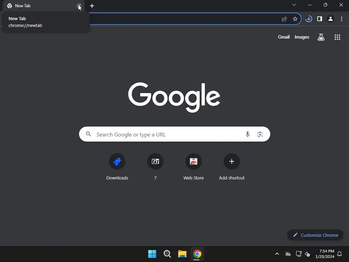Open notifications bell icon

point(340,254)
